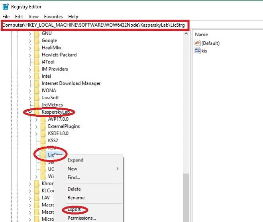
Task: Expand the IM Providers key
Action: click(x=30, y=69)
